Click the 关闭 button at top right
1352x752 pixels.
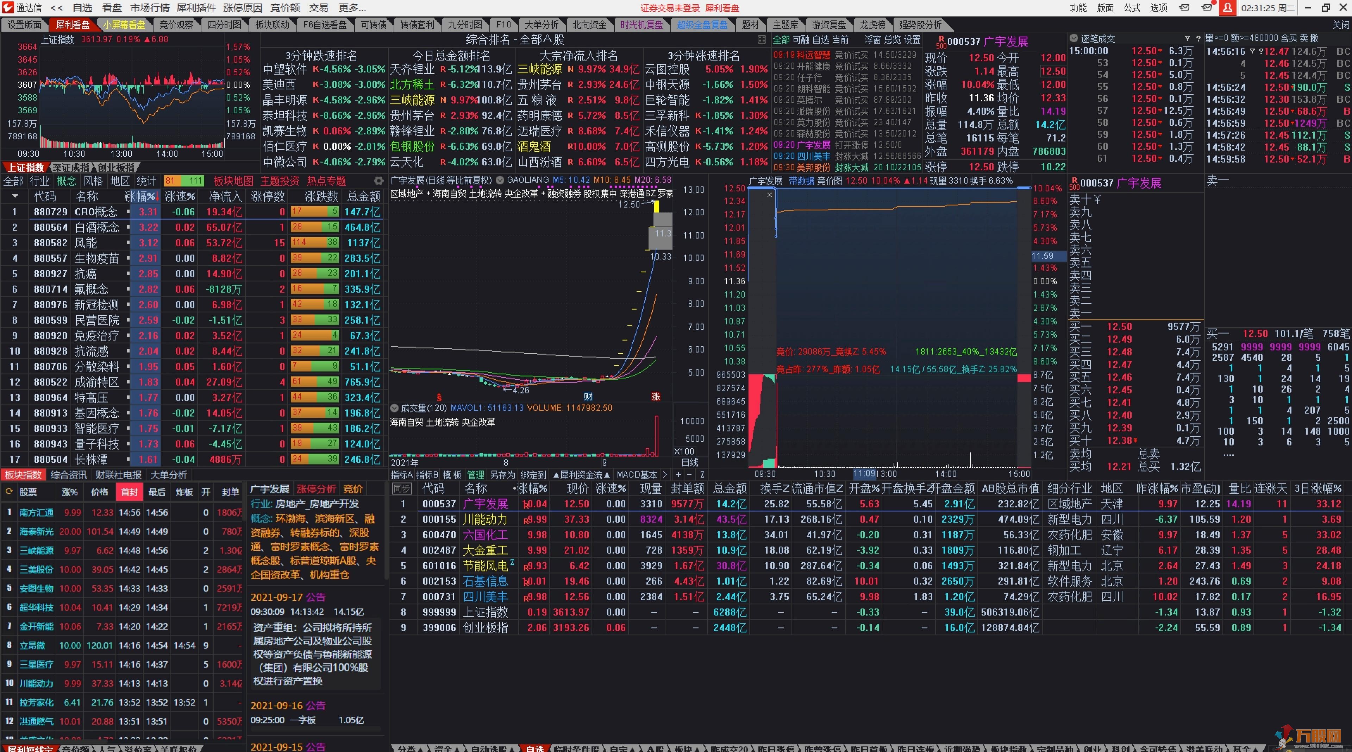click(x=1340, y=25)
